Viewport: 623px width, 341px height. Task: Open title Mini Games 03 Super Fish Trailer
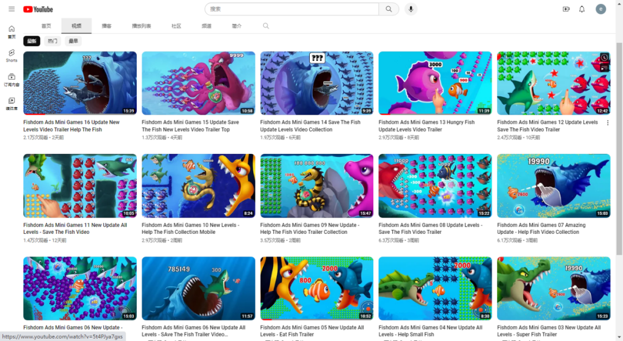coord(549,331)
